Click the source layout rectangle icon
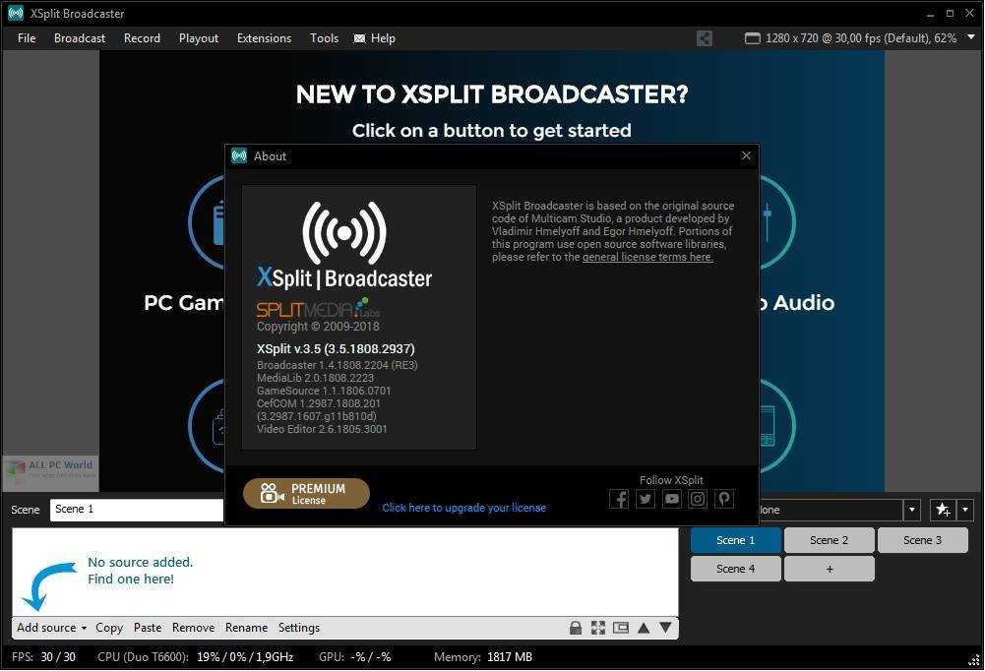 [x=621, y=628]
